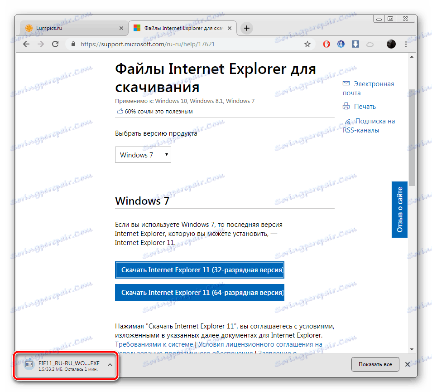This screenshot has height=392, width=432.
Task: Go back to the previous page
Action: coord(26,44)
